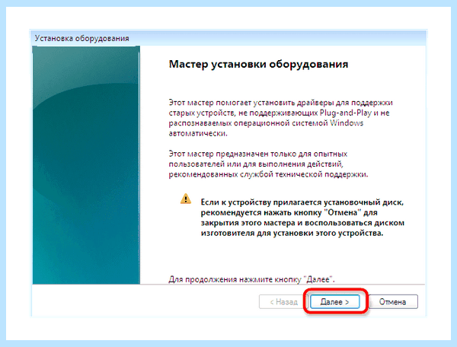
Task: Click the "Отмена" button
Action: 393,302
